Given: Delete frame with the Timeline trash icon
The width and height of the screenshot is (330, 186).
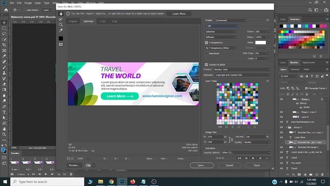Looking at the screenshot, I should (71, 174).
